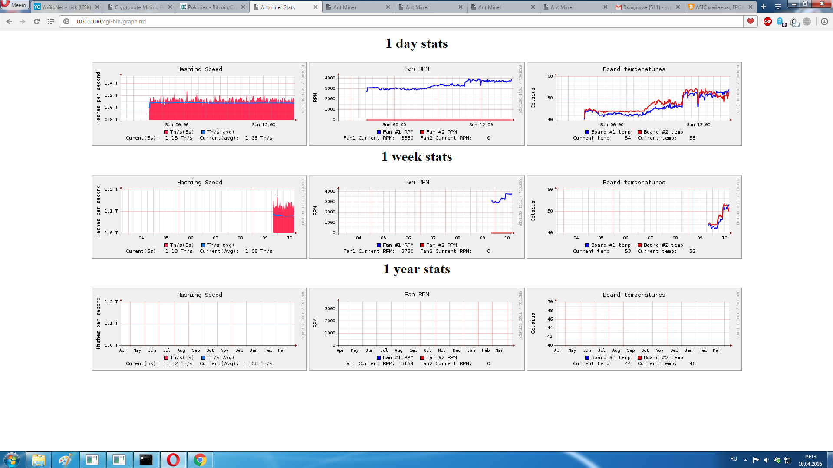Switch the RU input language indicator
Viewport: 833px width, 468px height.
pyautogui.click(x=733, y=459)
